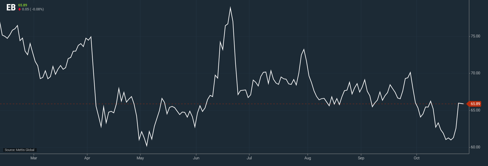Click the 70.00 price axis label
This screenshot has height=166, width=488.
pos(475,73)
